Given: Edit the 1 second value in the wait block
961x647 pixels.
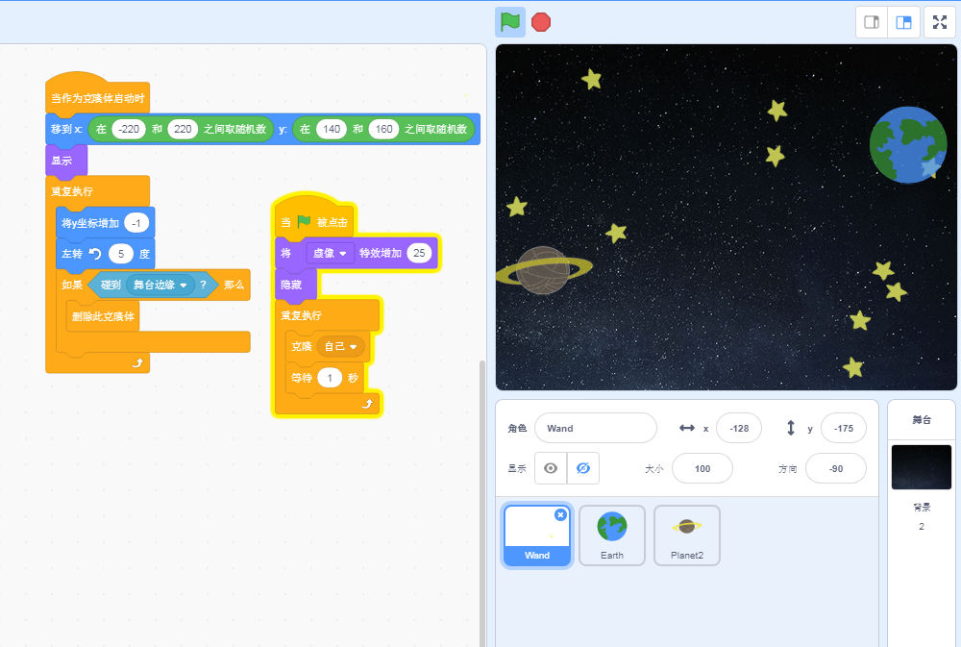Looking at the screenshot, I should (x=329, y=378).
